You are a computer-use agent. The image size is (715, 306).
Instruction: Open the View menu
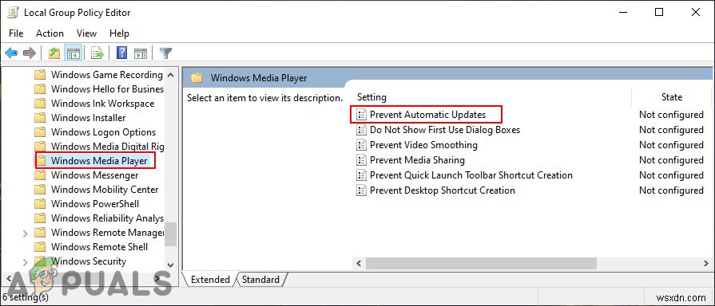(x=86, y=33)
